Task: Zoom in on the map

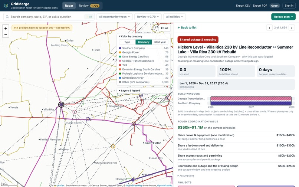Action: coord(6,28)
